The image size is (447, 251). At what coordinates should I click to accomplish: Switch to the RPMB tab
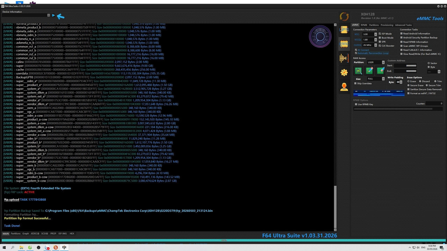pyautogui.click(x=364, y=25)
